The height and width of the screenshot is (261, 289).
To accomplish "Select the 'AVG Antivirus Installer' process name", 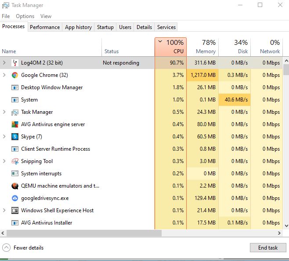I will coord(47,223).
